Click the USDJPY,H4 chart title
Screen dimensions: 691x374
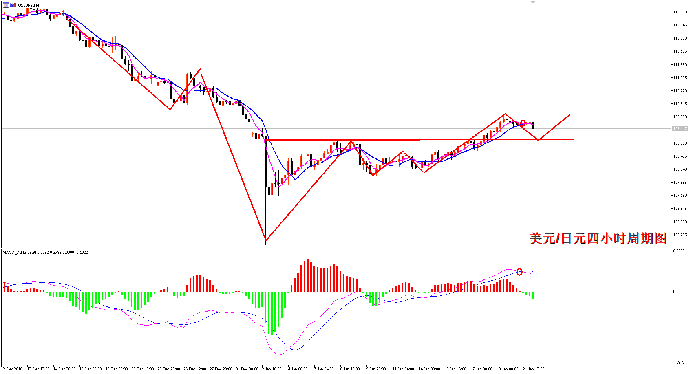click(x=29, y=5)
